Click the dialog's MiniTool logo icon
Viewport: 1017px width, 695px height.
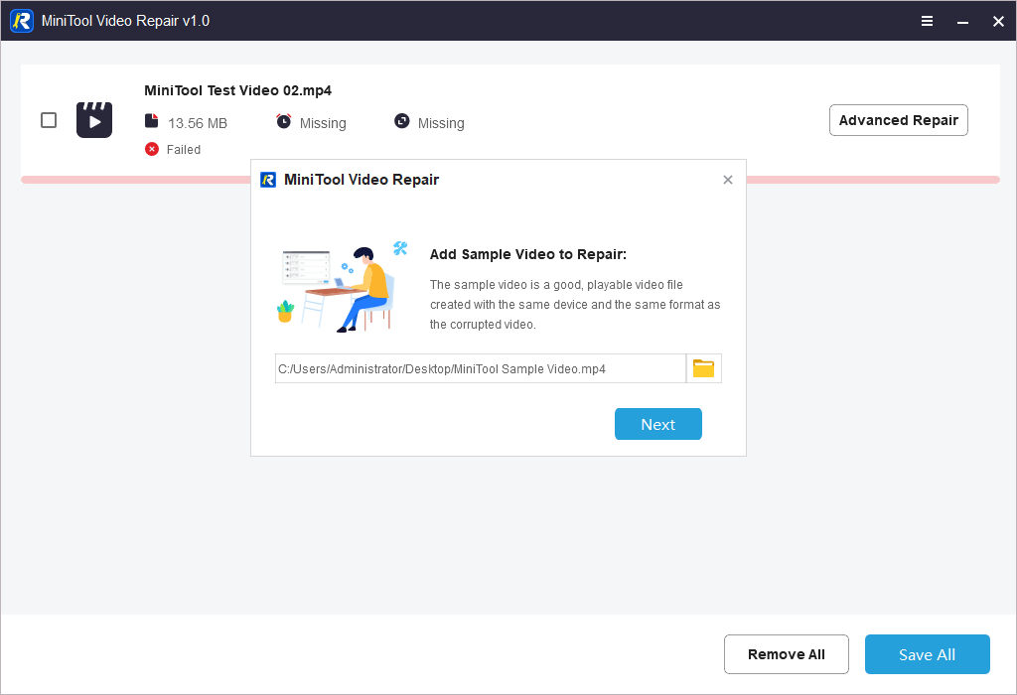[x=268, y=180]
